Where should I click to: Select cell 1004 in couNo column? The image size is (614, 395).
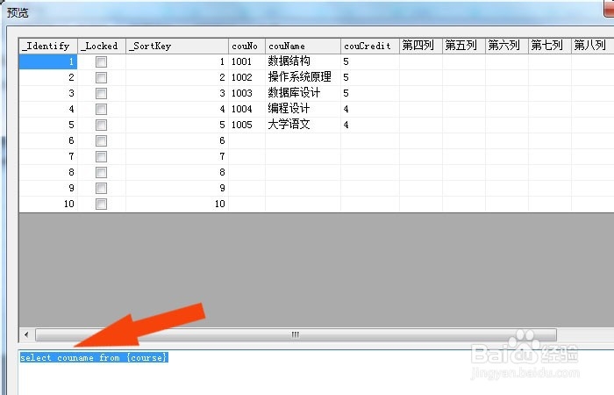[x=247, y=109]
